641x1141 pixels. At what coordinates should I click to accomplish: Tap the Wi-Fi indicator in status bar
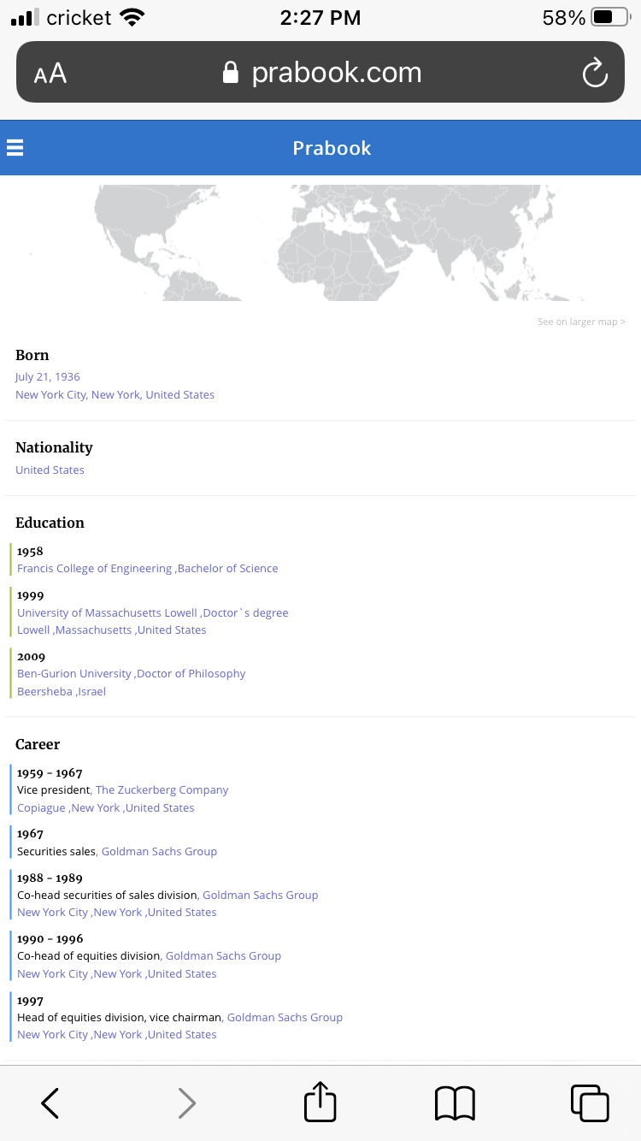(x=132, y=17)
